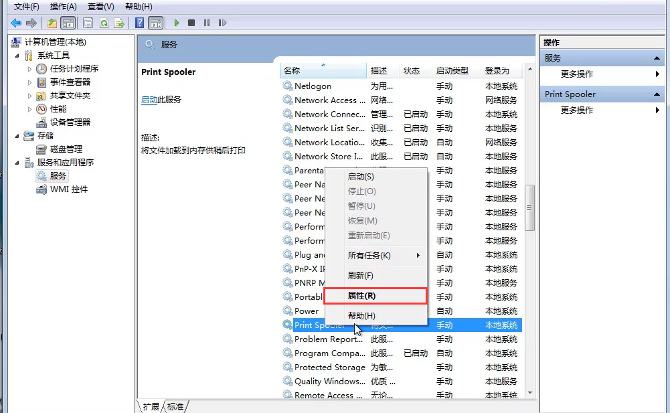670x413 pixels.
Task: Open the 操作(A) menu
Action: coord(63,7)
